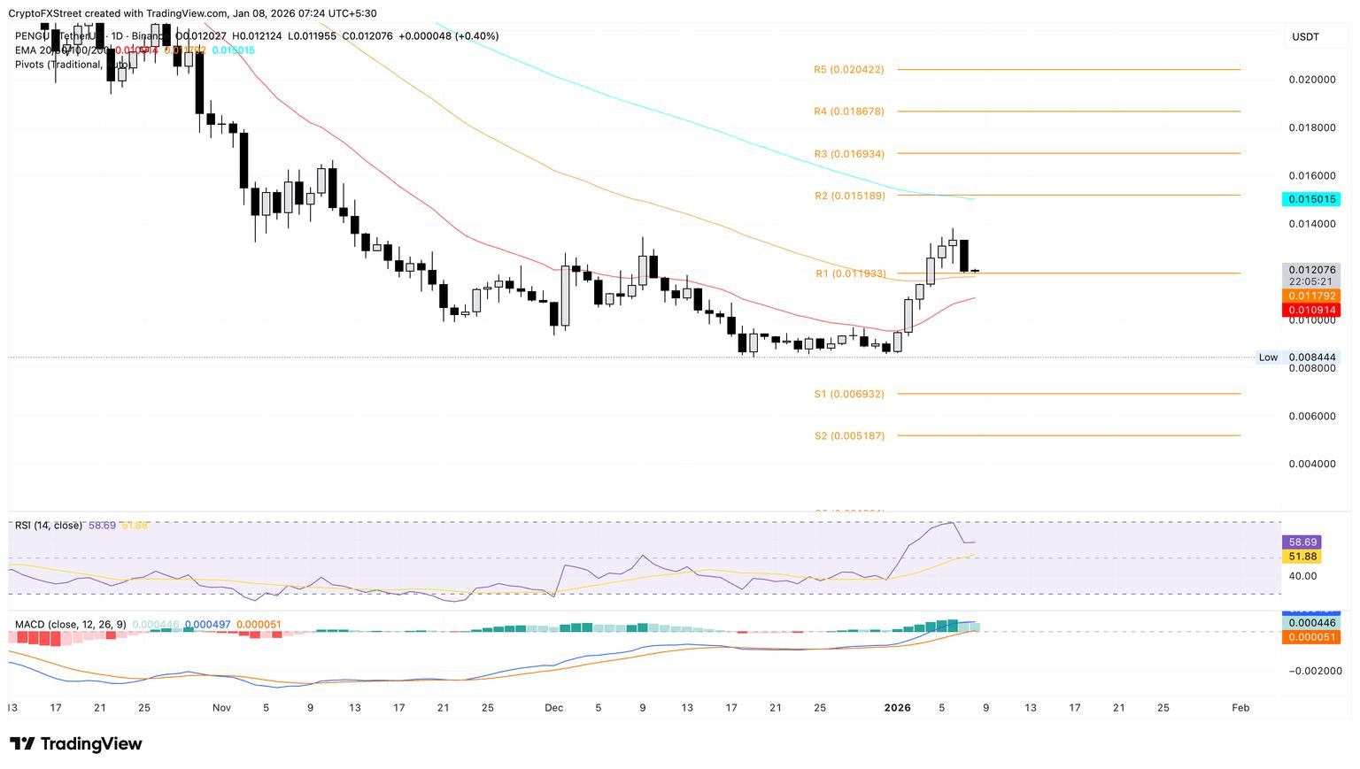Click the orange 0.011792 EMA price tag
The width and height of the screenshot is (1360, 769).
click(x=1310, y=296)
